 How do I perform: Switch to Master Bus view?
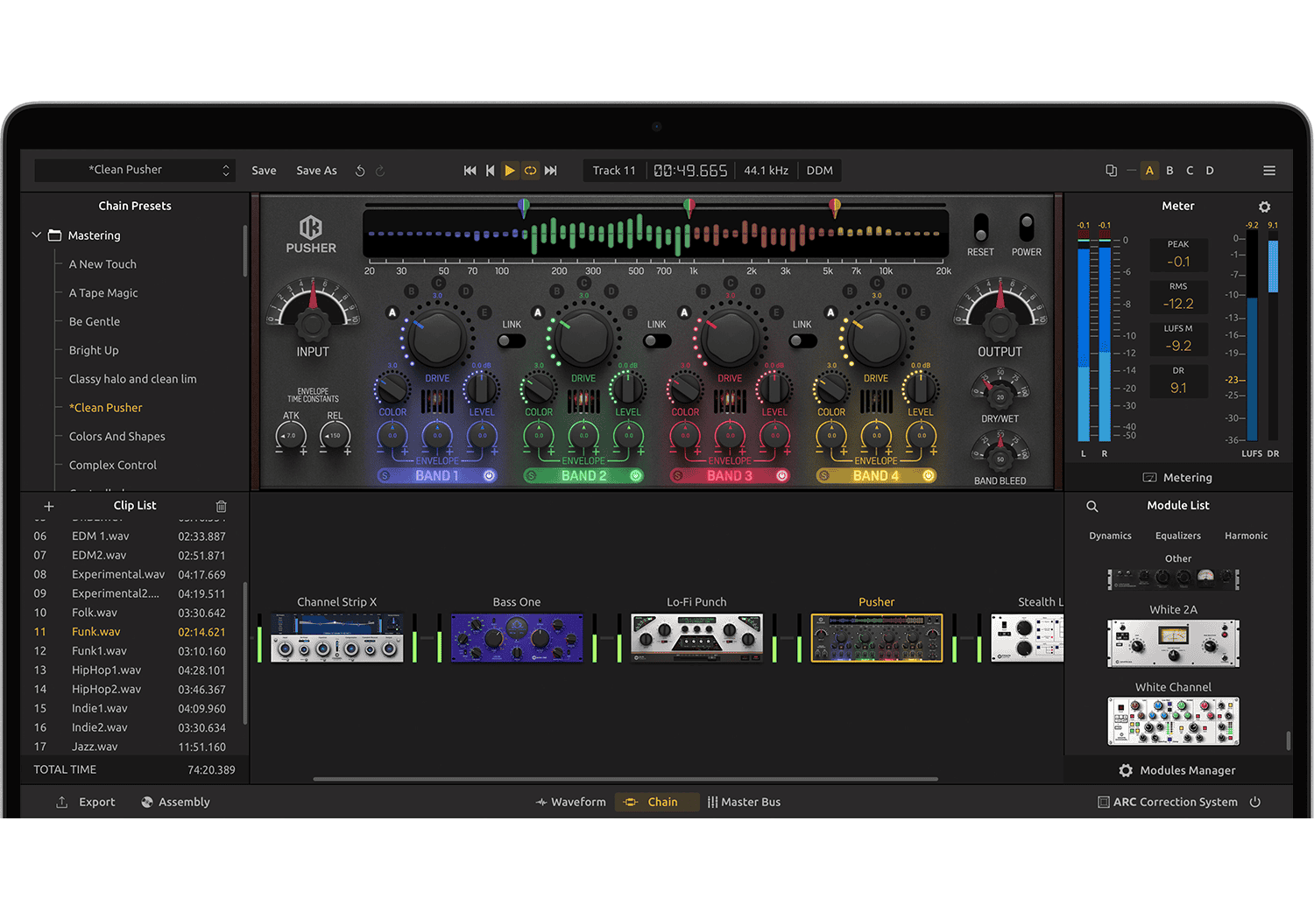click(744, 802)
